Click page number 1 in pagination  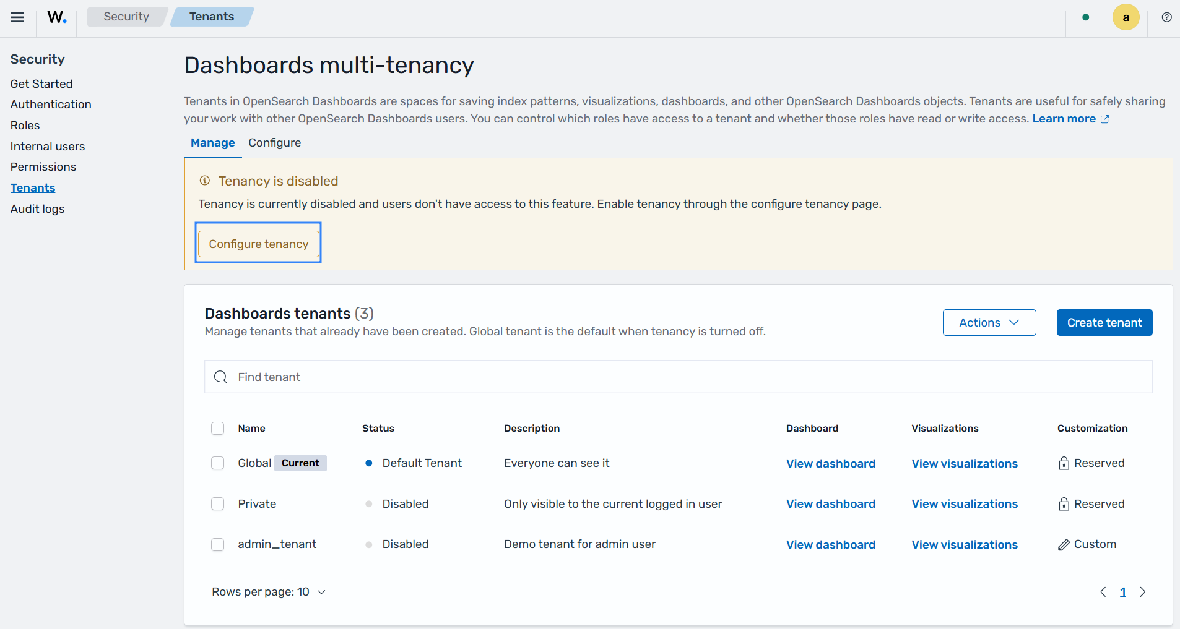(1122, 592)
